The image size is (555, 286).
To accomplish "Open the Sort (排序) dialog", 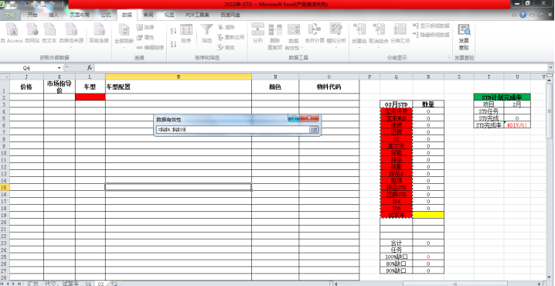I will tap(186, 34).
